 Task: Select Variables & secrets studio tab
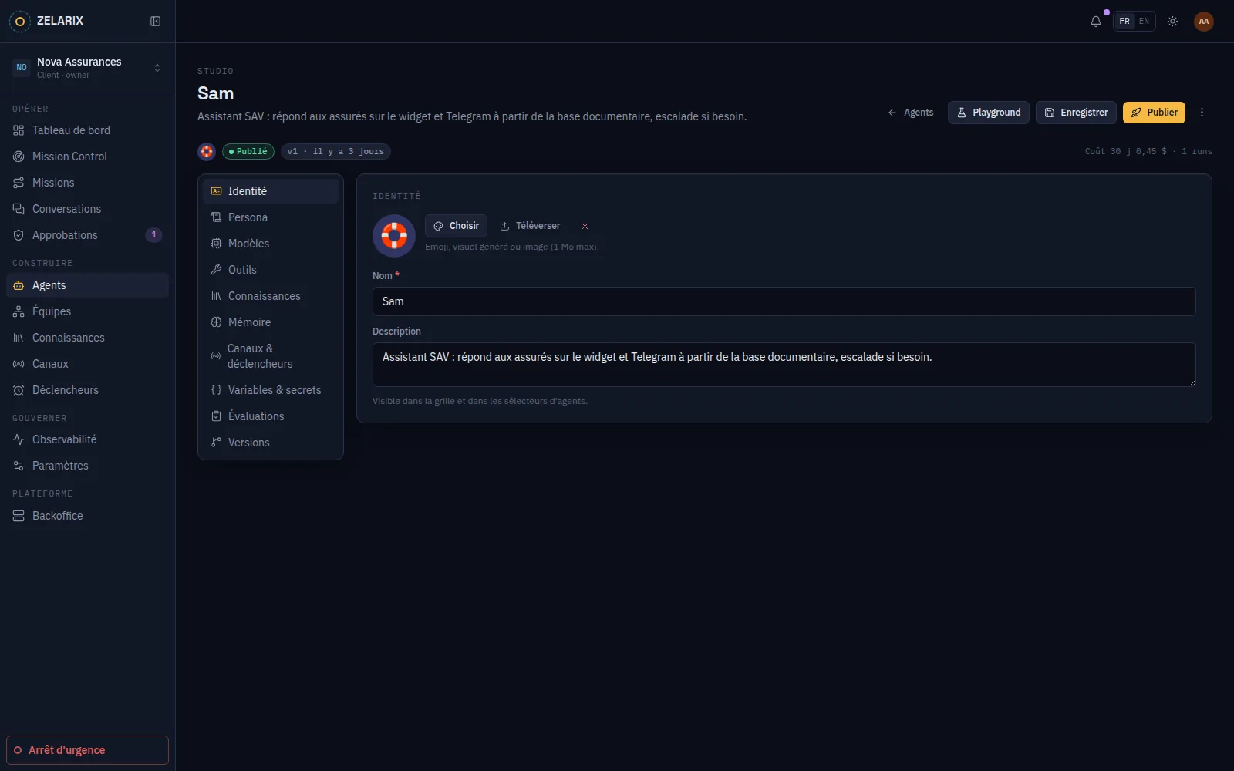(271, 390)
